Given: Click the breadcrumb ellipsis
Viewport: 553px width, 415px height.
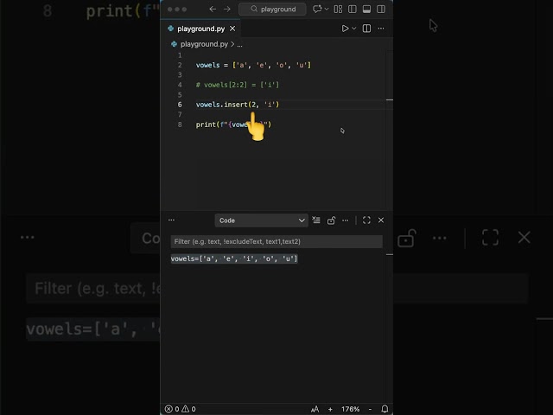Looking at the screenshot, I should click(x=240, y=44).
